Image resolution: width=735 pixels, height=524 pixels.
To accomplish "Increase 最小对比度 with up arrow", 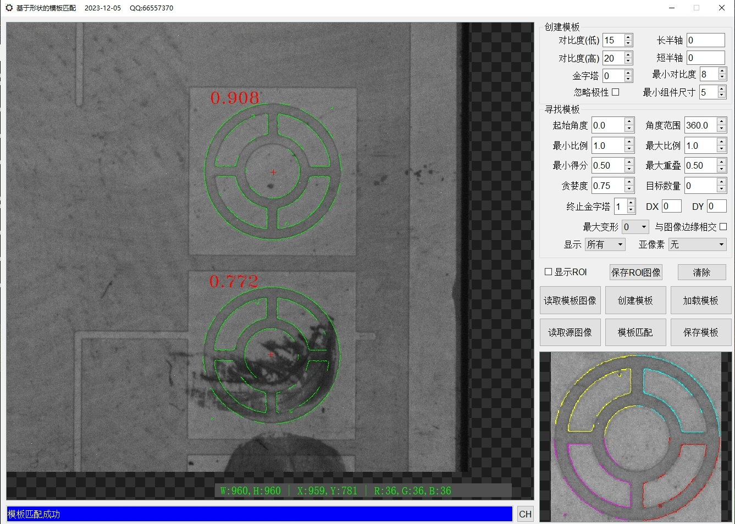I will tap(722, 71).
